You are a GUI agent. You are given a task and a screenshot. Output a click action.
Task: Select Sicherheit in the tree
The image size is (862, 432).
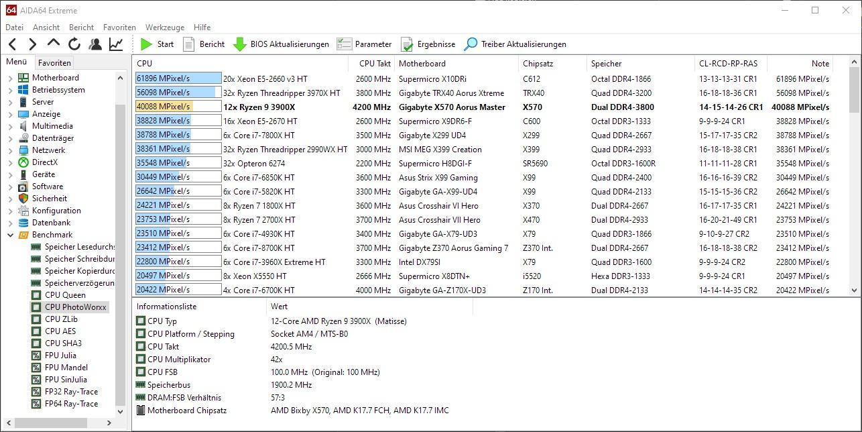[x=50, y=199]
